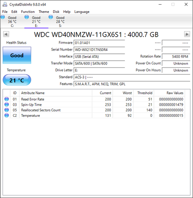
Task: Open the Edit menu
Action: coord(14,12)
